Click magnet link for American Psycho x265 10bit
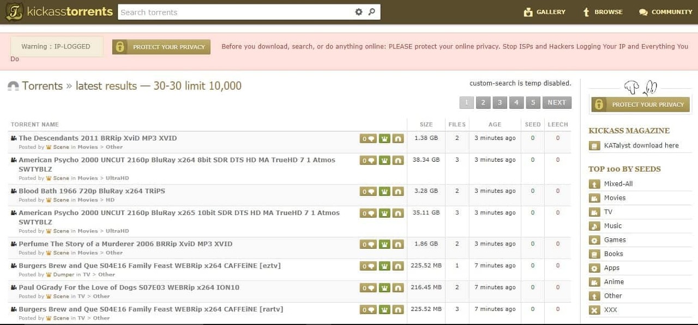This screenshot has height=325, width=698. click(x=398, y=213)
